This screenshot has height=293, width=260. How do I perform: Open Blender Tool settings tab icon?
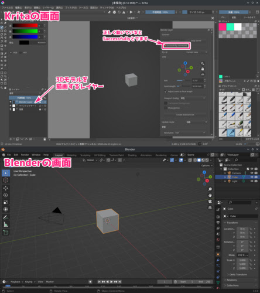pyautogui.click(x=218, y=210)
